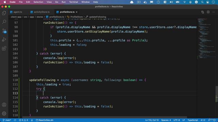Switch to the activityStore.ts tab

(40, 12)
